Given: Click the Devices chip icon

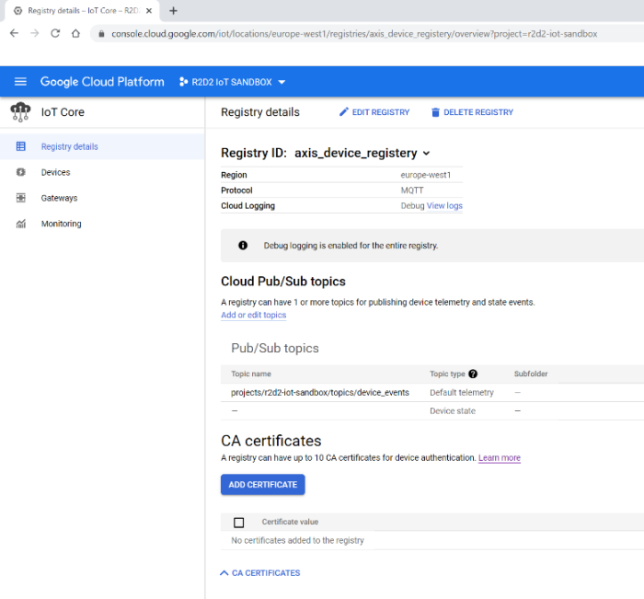Looking at the screenshot, I should pos(20,172).
